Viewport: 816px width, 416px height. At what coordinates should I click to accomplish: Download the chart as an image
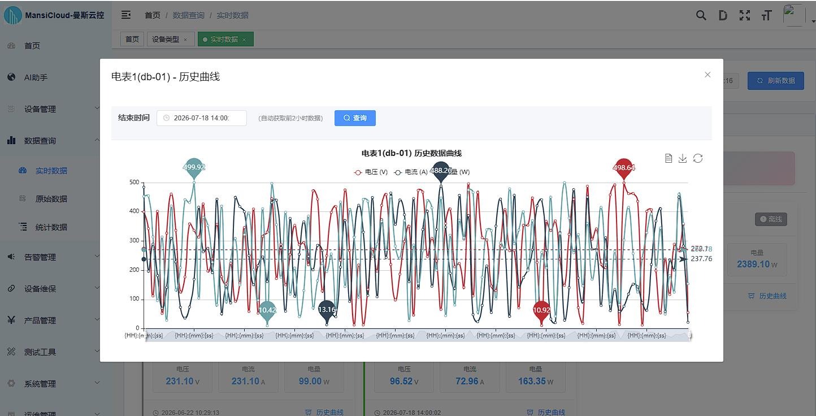point(683,158)
